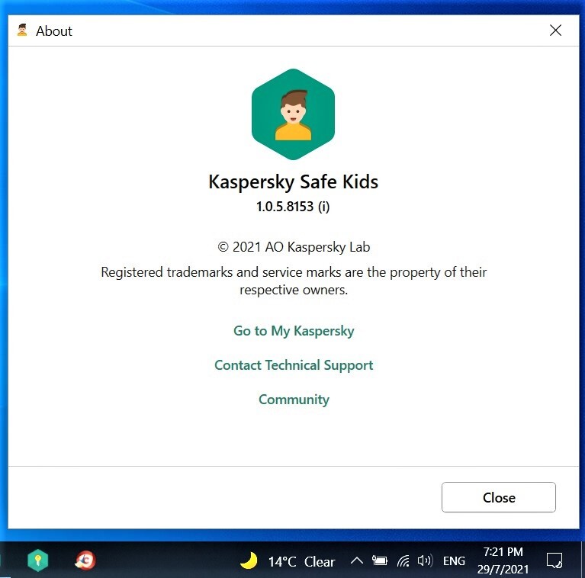Viewport: 585px width, 578px height.
Task: Close the About dialog with X
Action: (555, 31)
